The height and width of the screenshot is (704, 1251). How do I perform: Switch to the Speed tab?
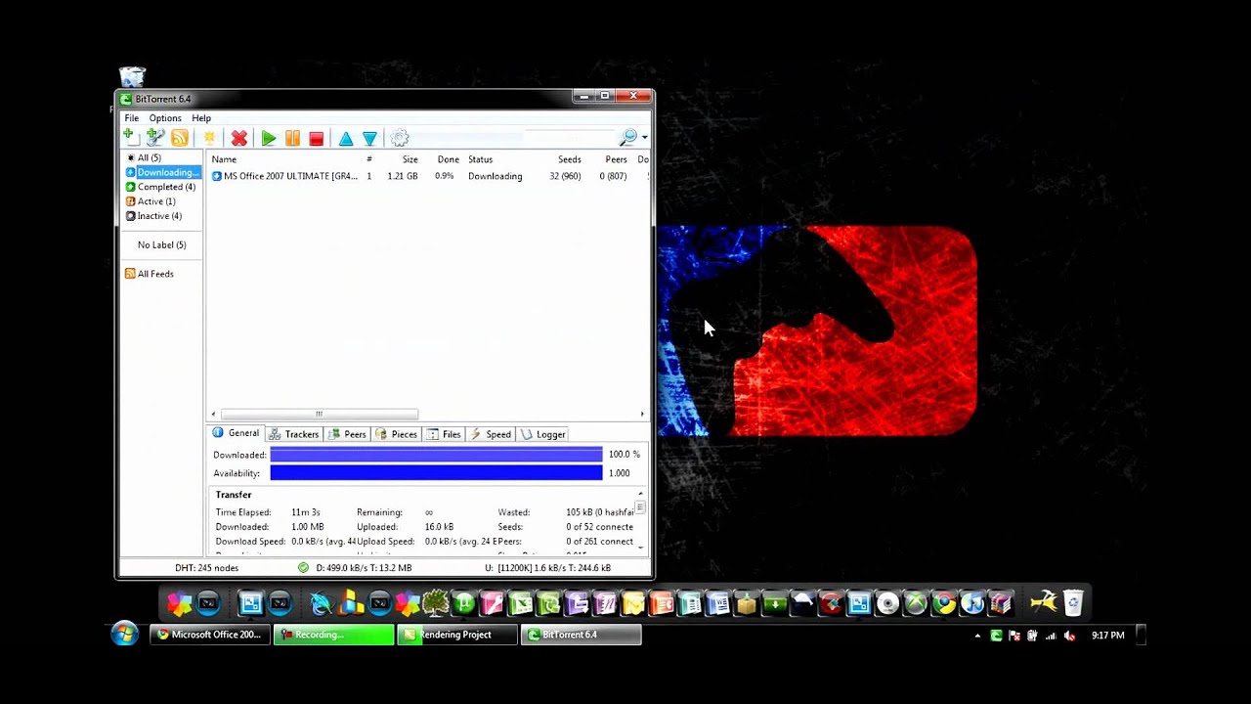click(x=491, y=434)
